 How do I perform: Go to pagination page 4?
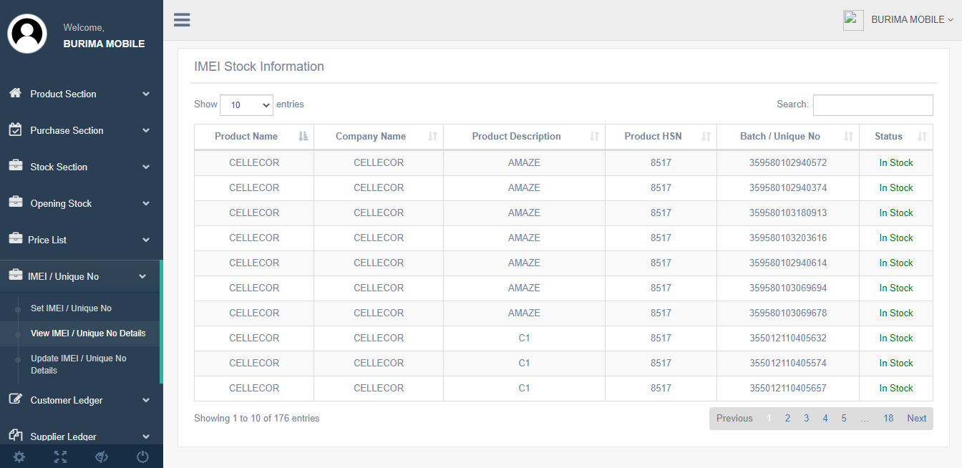pos(825,419)
